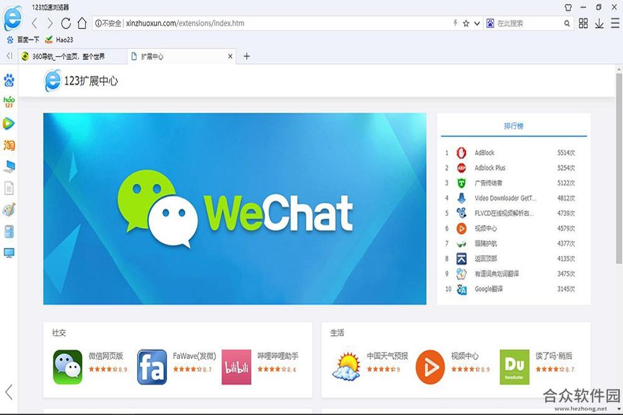Open FLVCD在线视频解析 ranking entry
The image size is (623, 415).
click(x=513, y=213)
